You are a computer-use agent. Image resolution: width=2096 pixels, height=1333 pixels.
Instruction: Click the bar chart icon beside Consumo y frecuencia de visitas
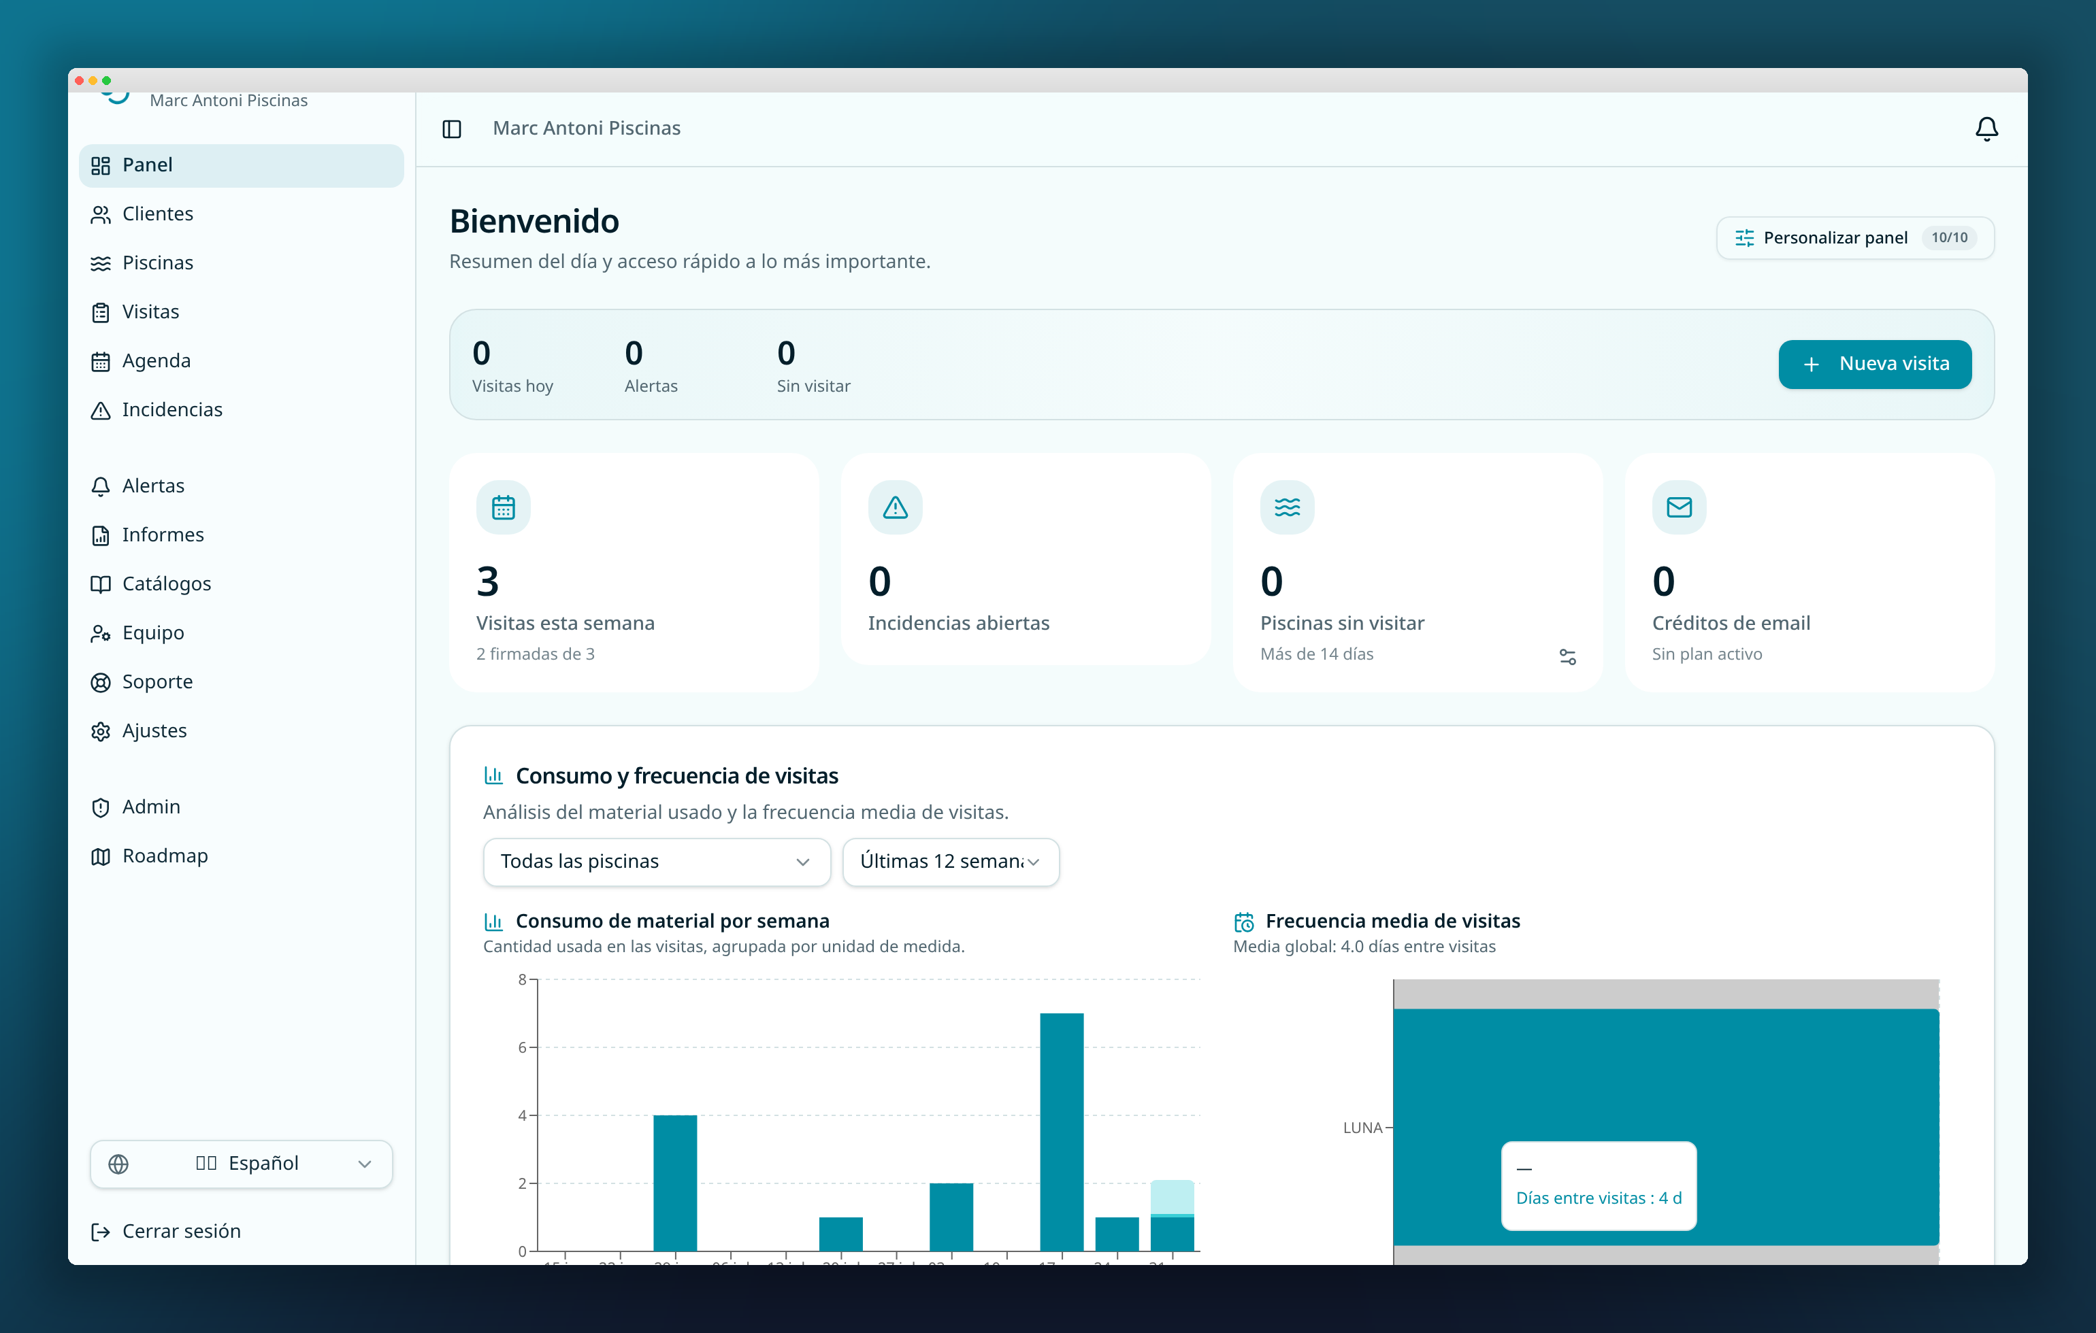[x=493, y=775]
